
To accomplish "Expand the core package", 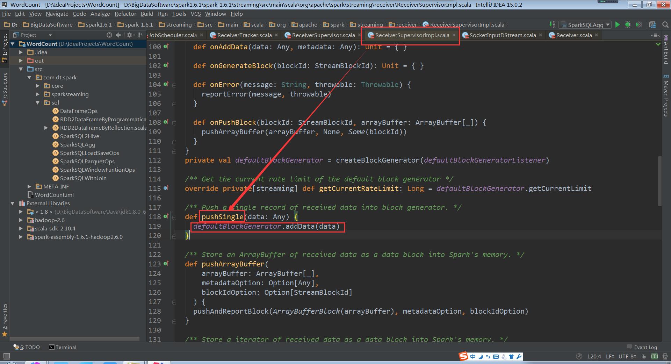I will coord(38,86).
